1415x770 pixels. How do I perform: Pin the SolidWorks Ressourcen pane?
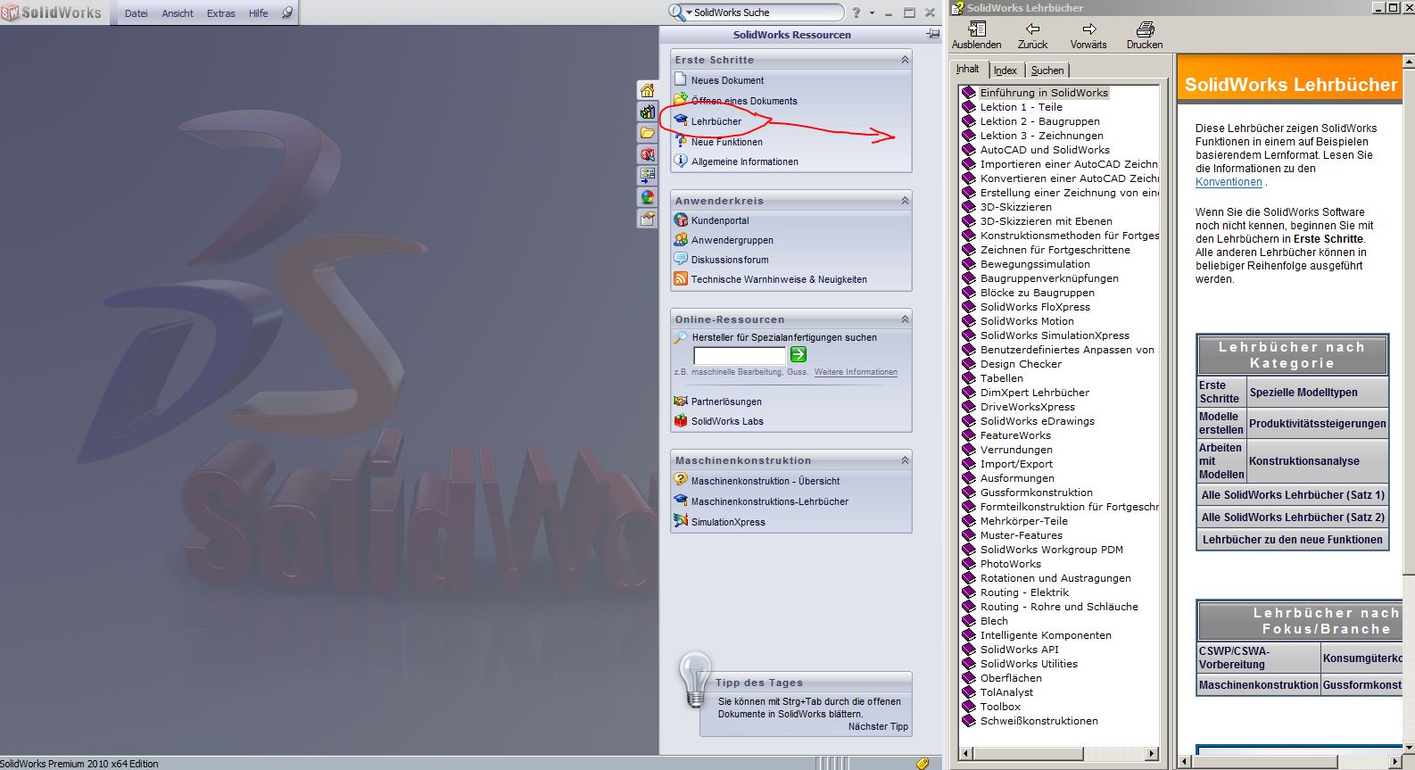coord(933,34)
